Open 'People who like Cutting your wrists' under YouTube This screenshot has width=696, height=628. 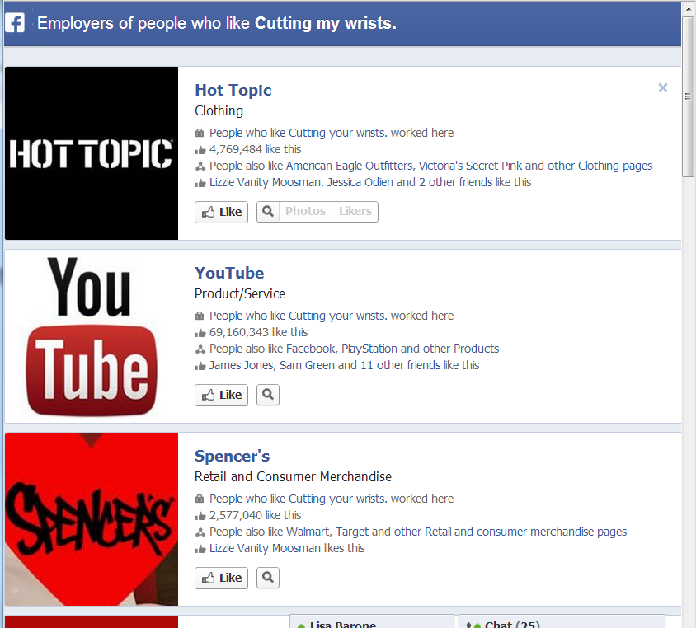point(299,316)
